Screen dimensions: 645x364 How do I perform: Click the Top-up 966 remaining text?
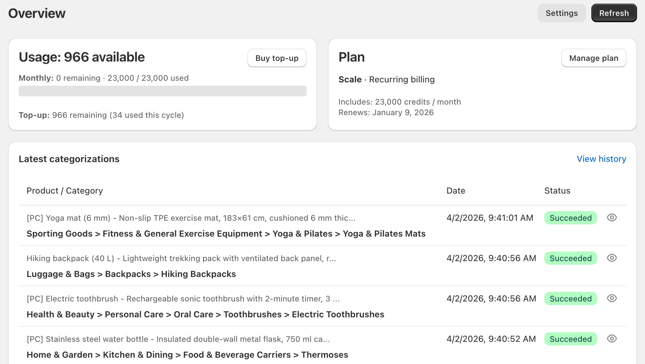coord(101,115)
